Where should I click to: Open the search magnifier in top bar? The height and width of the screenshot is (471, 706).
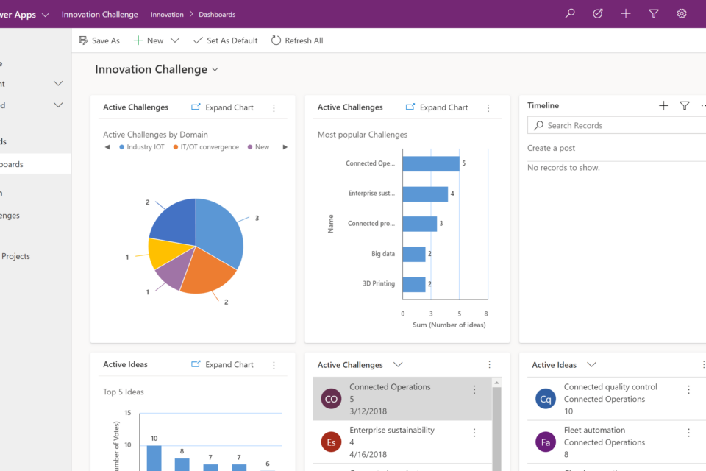[570, 14]
